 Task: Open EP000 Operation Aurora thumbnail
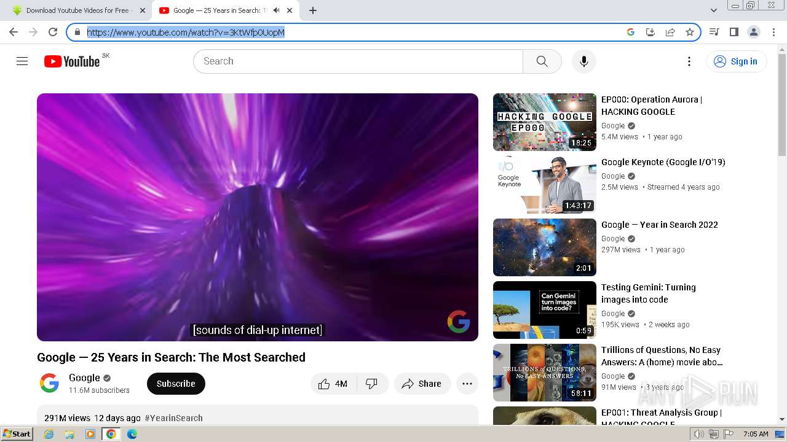(x=545, y=122)
